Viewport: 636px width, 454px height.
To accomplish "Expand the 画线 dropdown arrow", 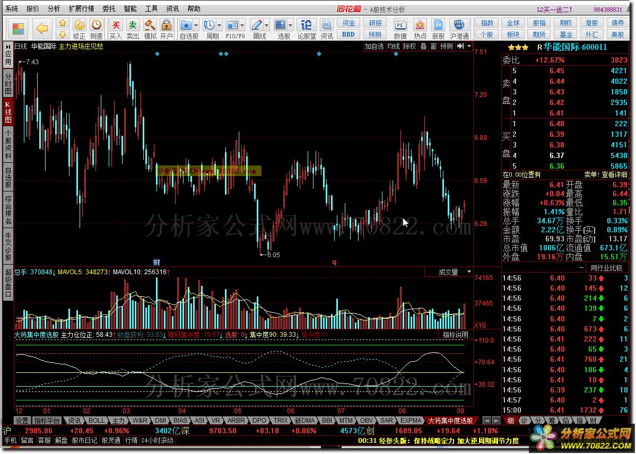I will click(x=266, y=25).
